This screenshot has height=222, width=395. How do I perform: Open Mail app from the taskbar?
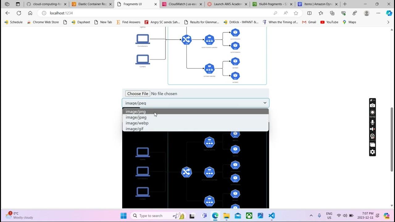(238, 216)
